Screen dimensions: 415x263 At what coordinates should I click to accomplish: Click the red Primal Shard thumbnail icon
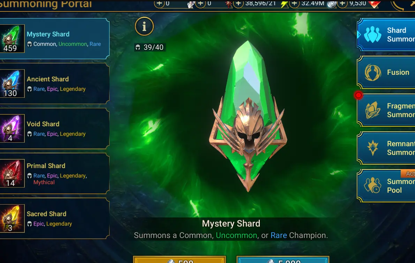pos(12,173)
